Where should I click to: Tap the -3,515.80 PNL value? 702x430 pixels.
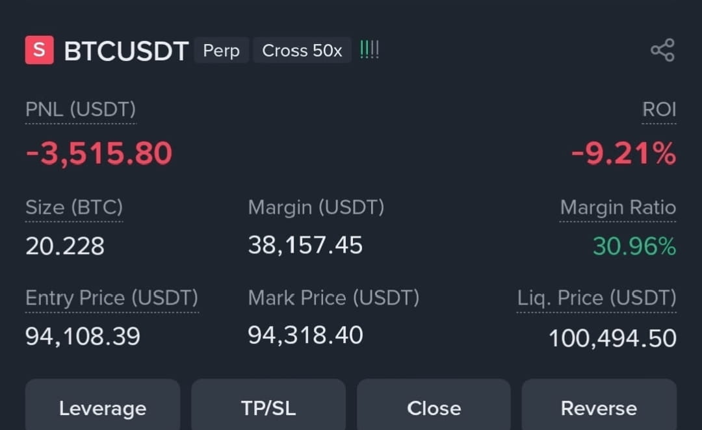[x=99, y=153]
